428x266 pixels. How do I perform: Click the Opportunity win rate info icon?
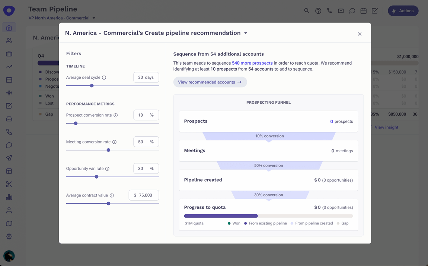point(107,169)
